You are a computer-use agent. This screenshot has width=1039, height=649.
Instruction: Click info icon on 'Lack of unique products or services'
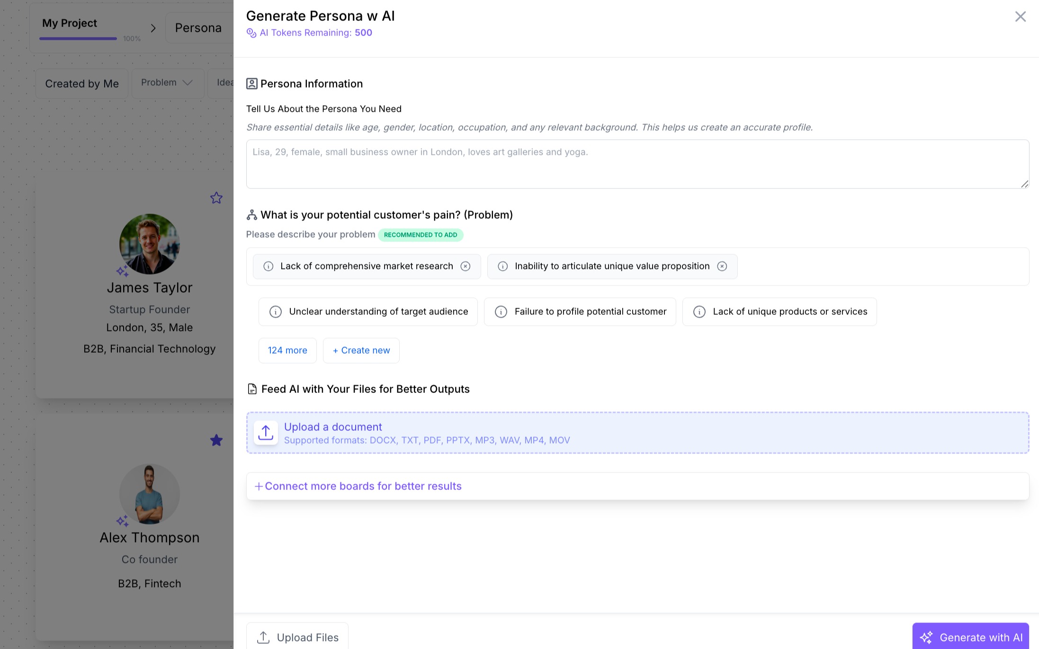pyautogui.click(x=699, y=311)
